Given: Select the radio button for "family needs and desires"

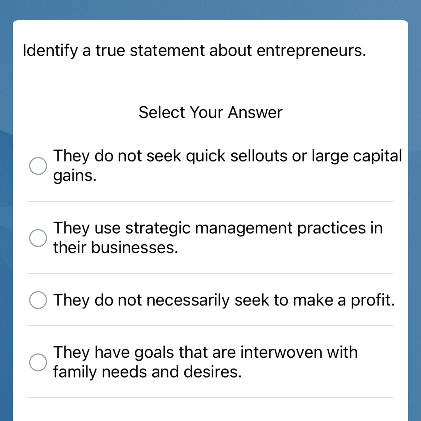Looking at the screenshot, I should coord(38,362).
